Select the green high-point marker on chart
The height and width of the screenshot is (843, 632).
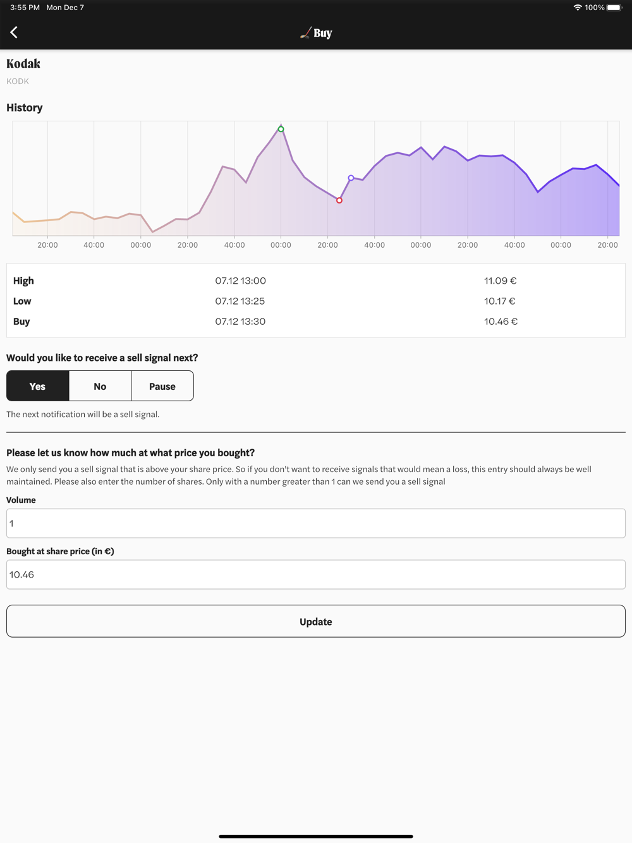pyautogui.click(x=281, y=129)
